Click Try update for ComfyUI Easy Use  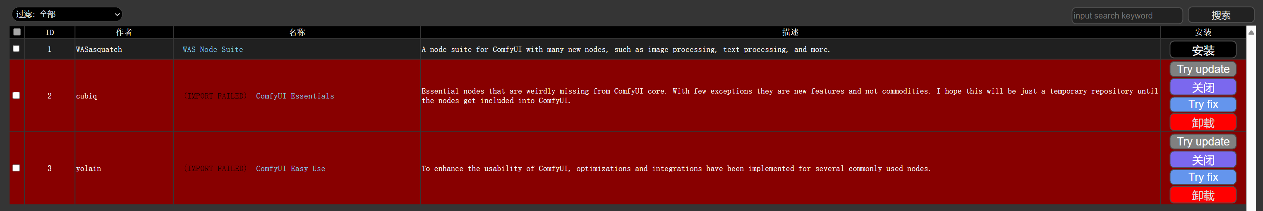click(1203, 142)
